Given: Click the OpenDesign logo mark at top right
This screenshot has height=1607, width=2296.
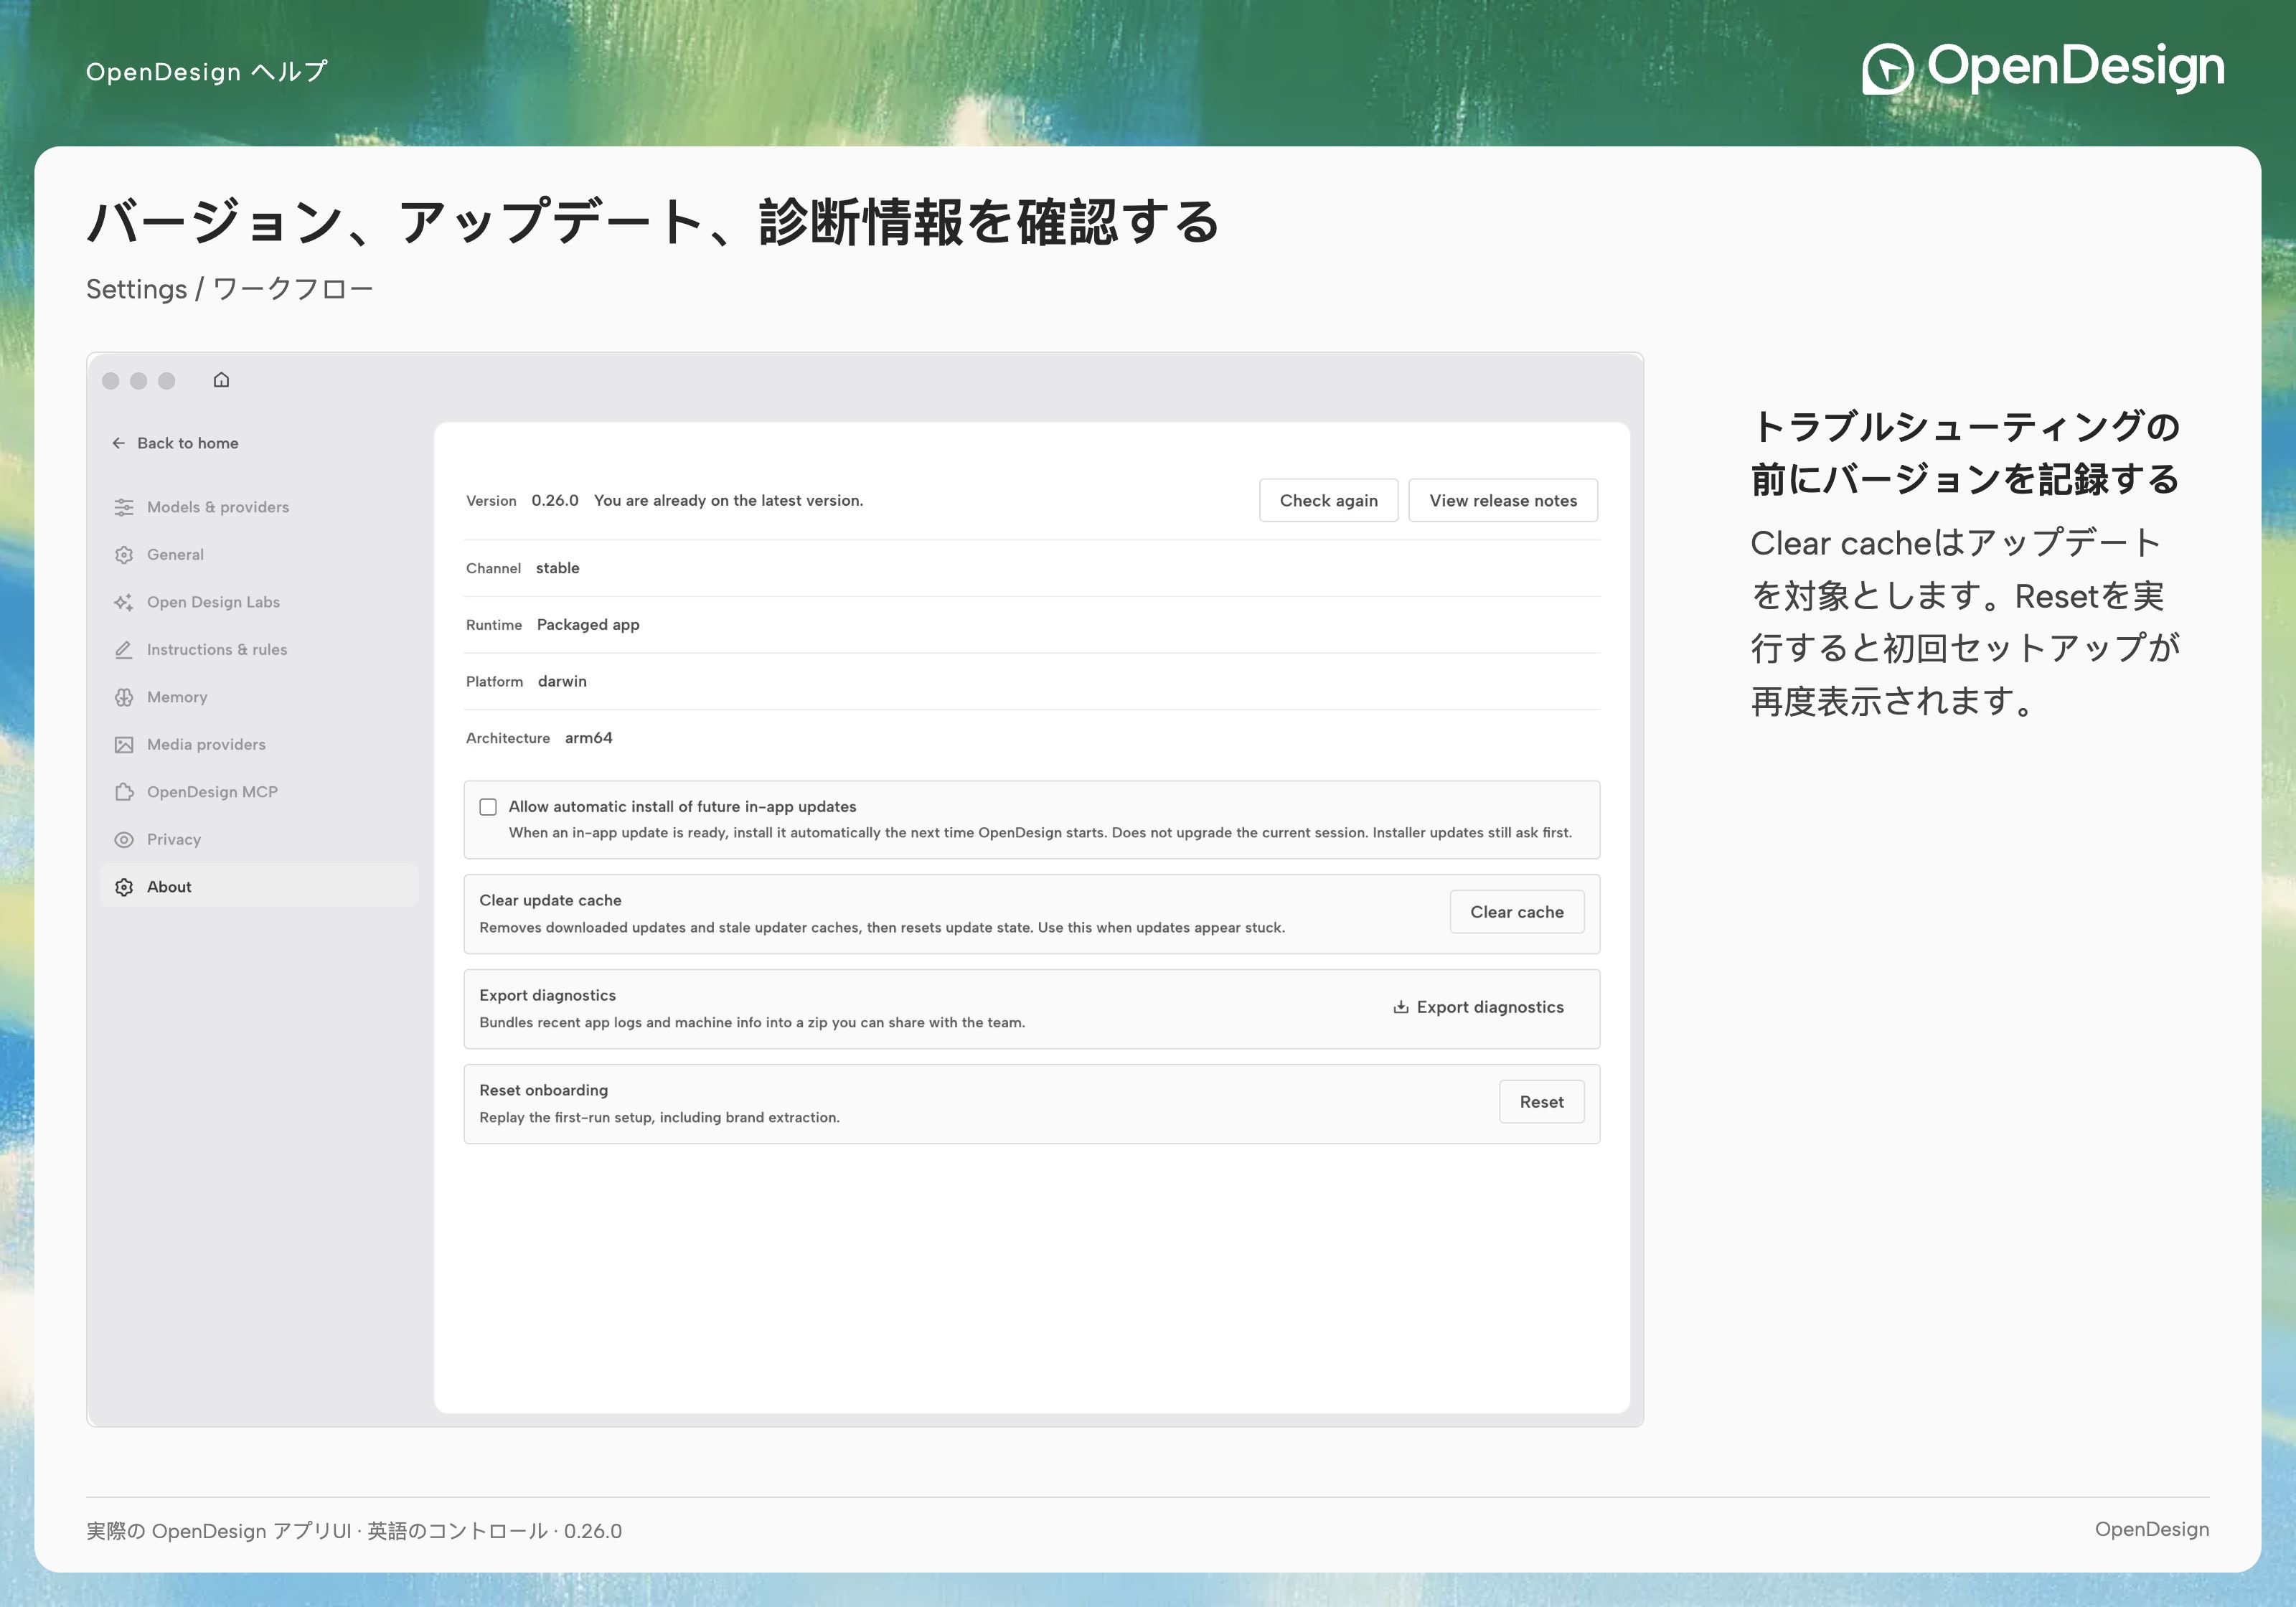Looking at the screenshot, I should click(x=1887, y=69).
